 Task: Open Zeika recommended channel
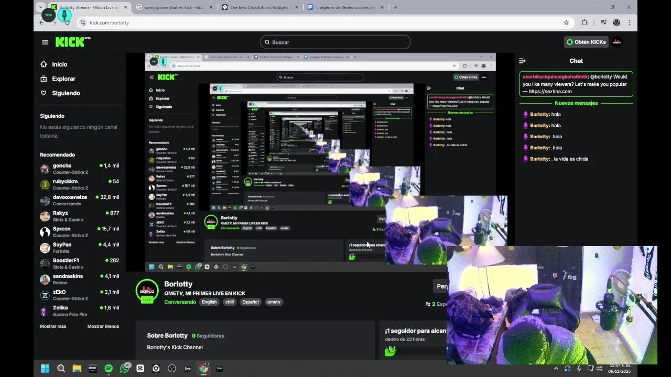[80, 311]
